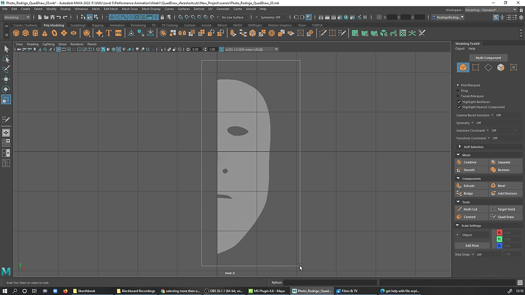The image size is (525, 295).
Task: Switch to the Sculpting shelf tab
Action: pyautogui.click(x=78, y=25)
